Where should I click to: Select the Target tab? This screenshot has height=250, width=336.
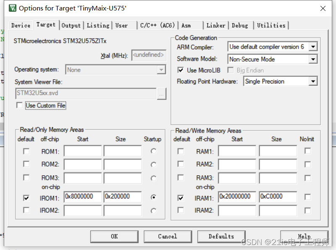[46, 25]
